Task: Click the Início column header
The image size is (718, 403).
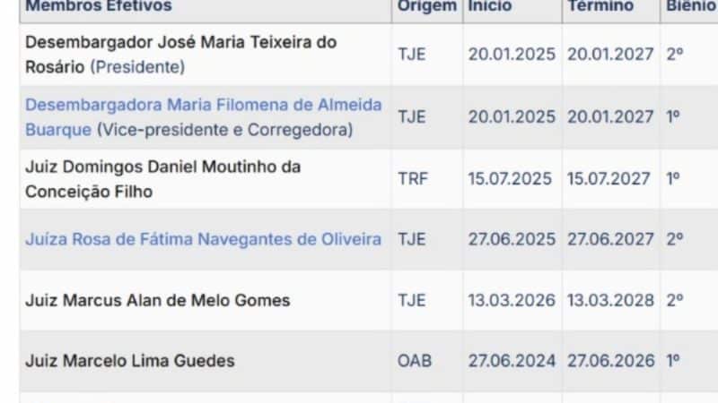Action: point(489,6)
